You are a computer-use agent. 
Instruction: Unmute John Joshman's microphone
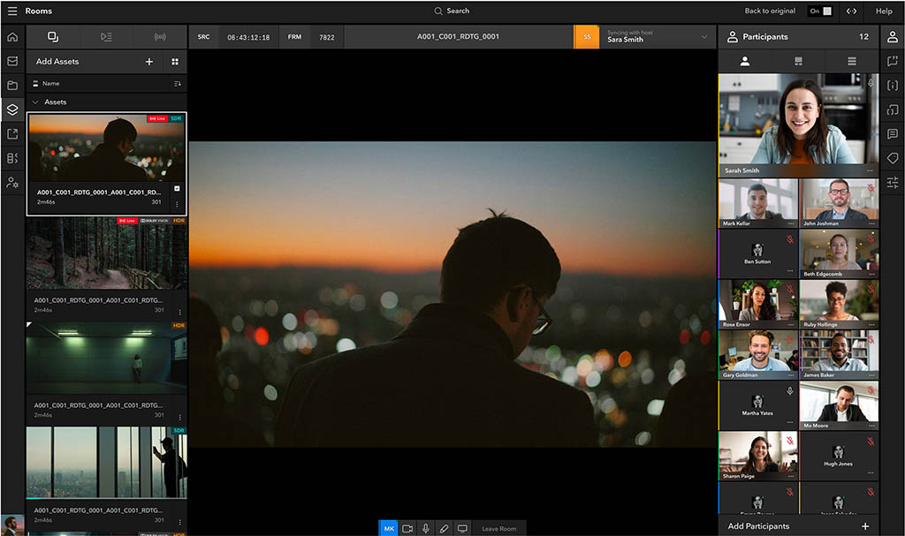[871, 187]
